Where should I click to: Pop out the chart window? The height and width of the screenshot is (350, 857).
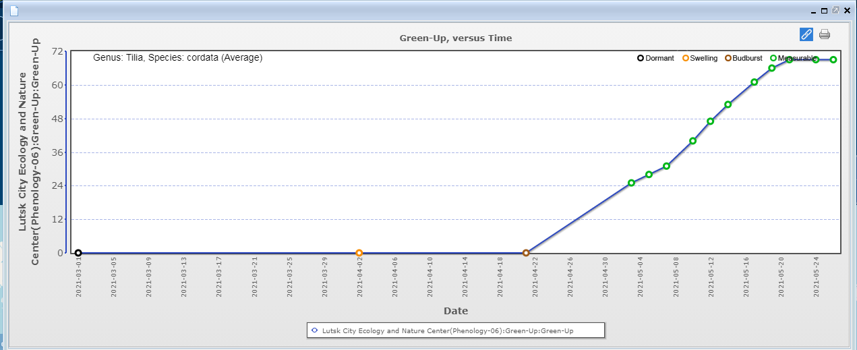point(835,11)
